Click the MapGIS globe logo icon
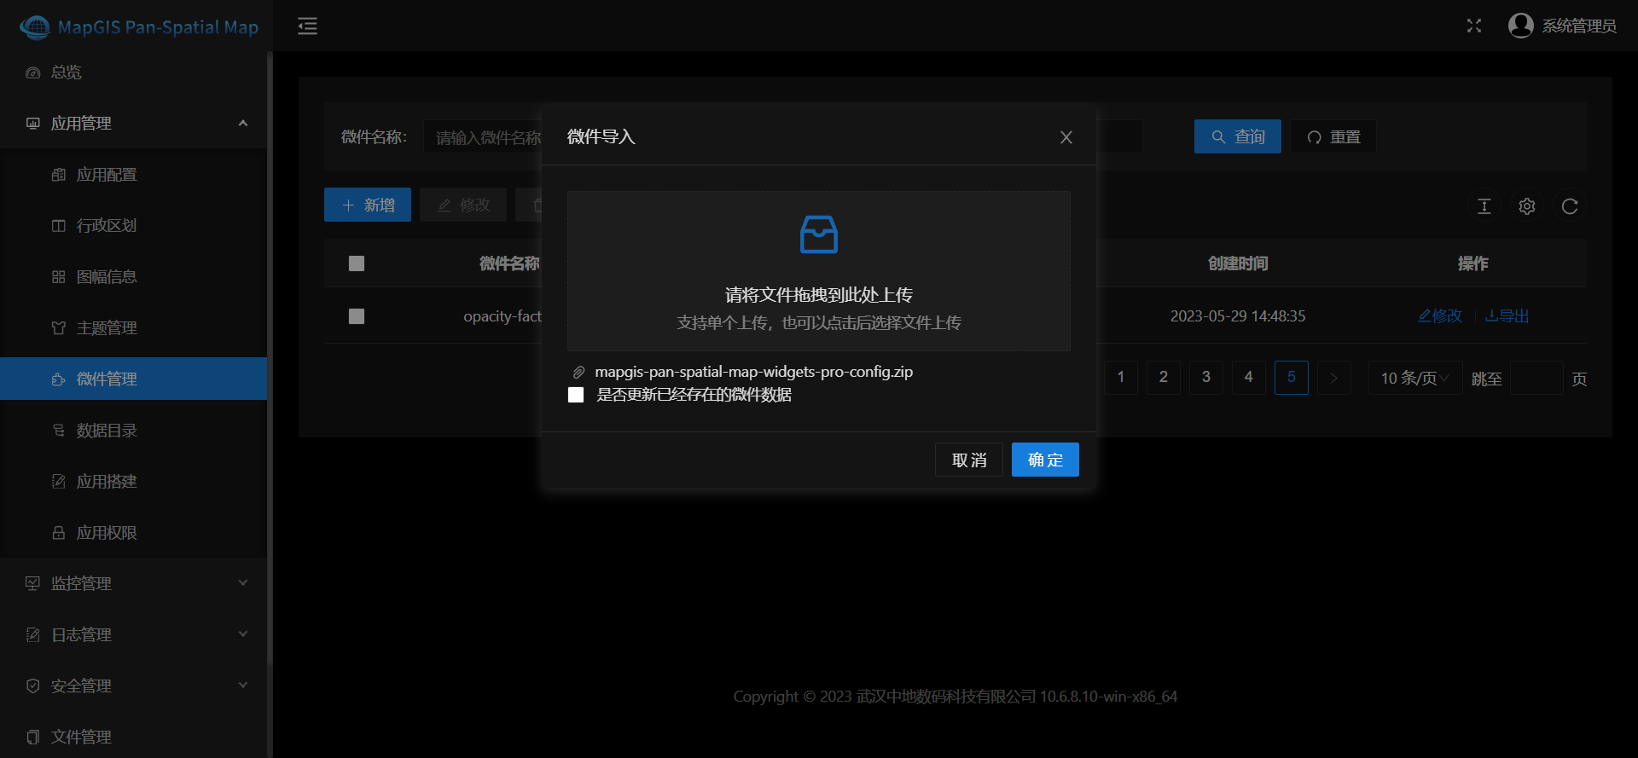The width and height of the screenshot is (1638, 758). click(x=34, y=27)
